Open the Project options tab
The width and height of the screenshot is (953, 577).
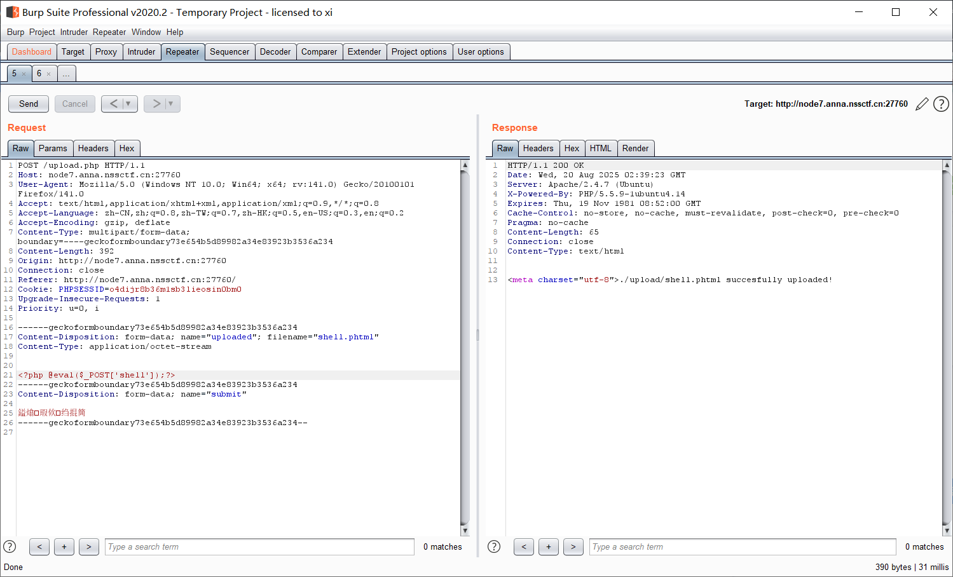pyautogui.click(x=419, y=52)
